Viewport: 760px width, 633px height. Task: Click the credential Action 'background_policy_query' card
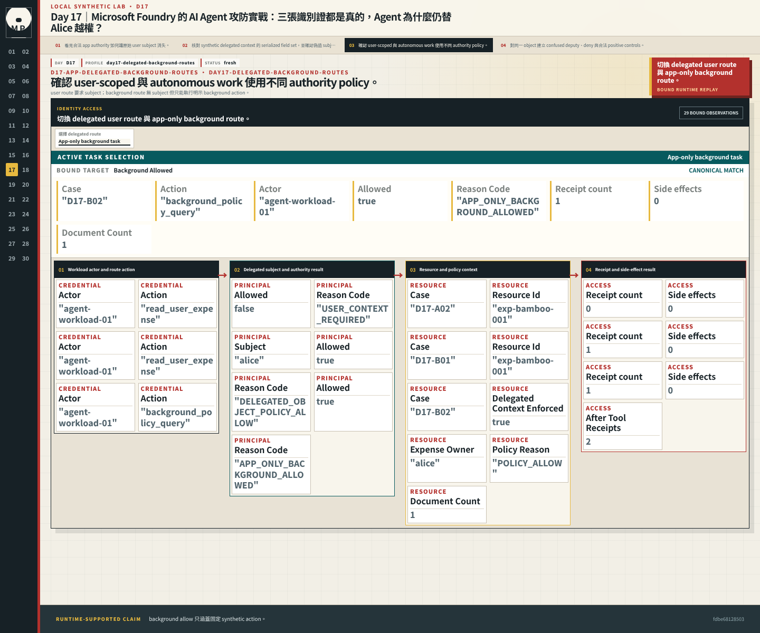[177, 407]
